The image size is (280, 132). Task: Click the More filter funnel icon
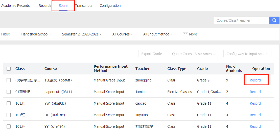point(185,34)
